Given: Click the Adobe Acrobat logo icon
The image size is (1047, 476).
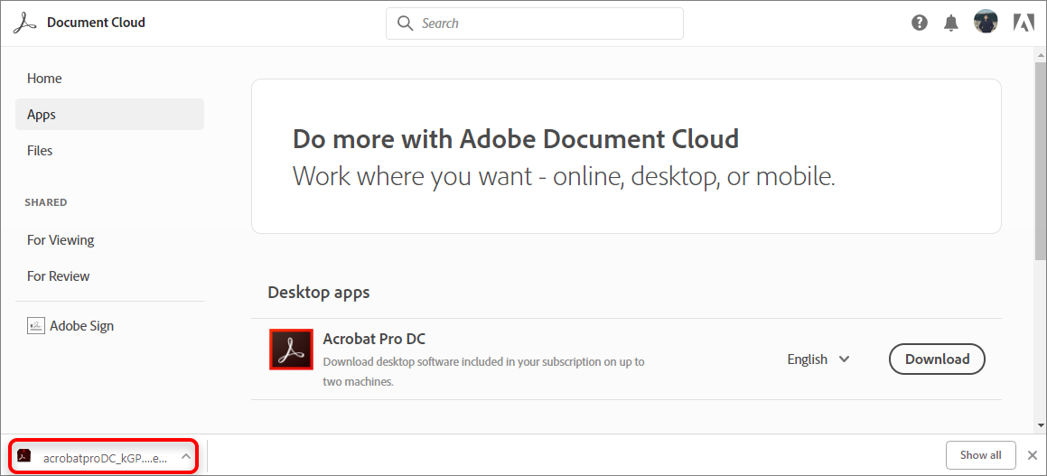Looking at the screenshot, I should (24, 23).
